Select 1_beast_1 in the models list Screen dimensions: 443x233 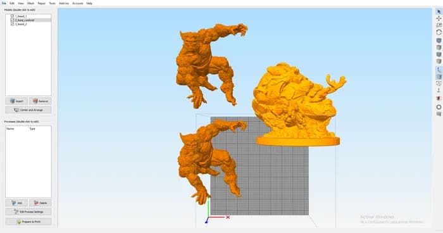(21, 16)
